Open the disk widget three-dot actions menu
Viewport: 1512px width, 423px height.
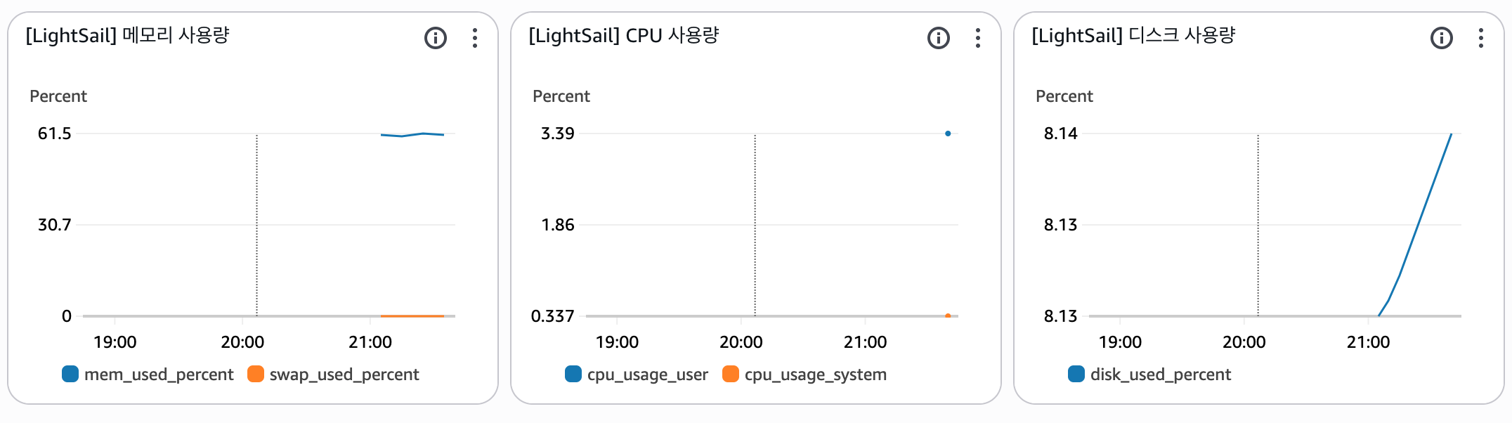(1481, 38)
